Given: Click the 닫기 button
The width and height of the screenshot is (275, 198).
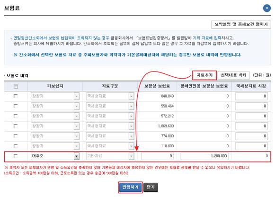Looking at the screenshot, I should click(151, 187).
